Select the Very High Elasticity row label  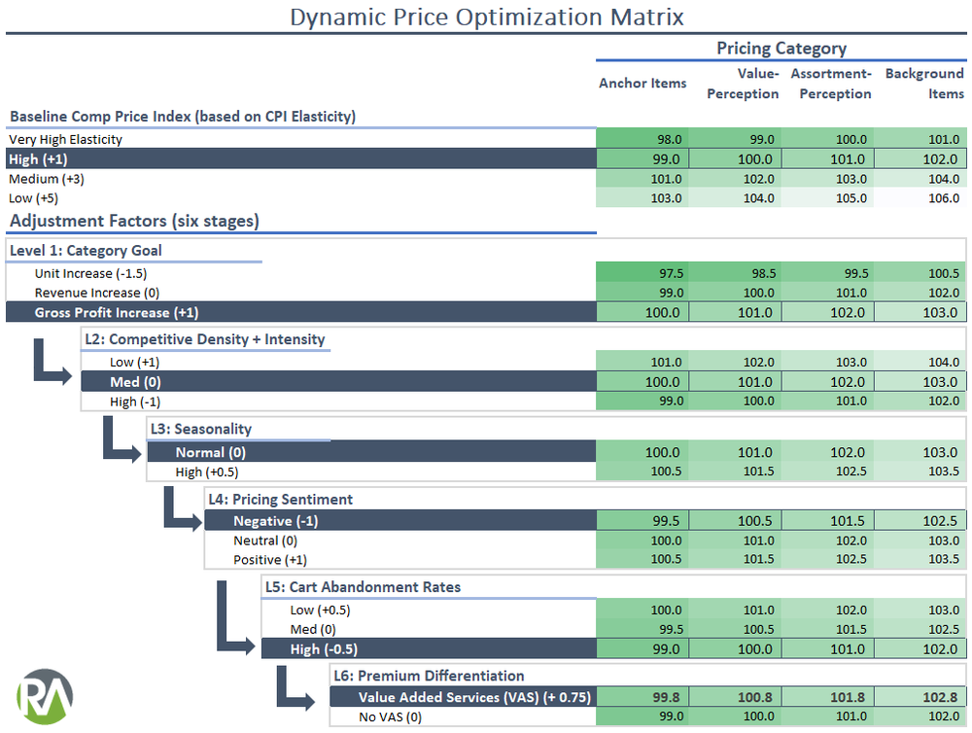click(x=65, y=140)
